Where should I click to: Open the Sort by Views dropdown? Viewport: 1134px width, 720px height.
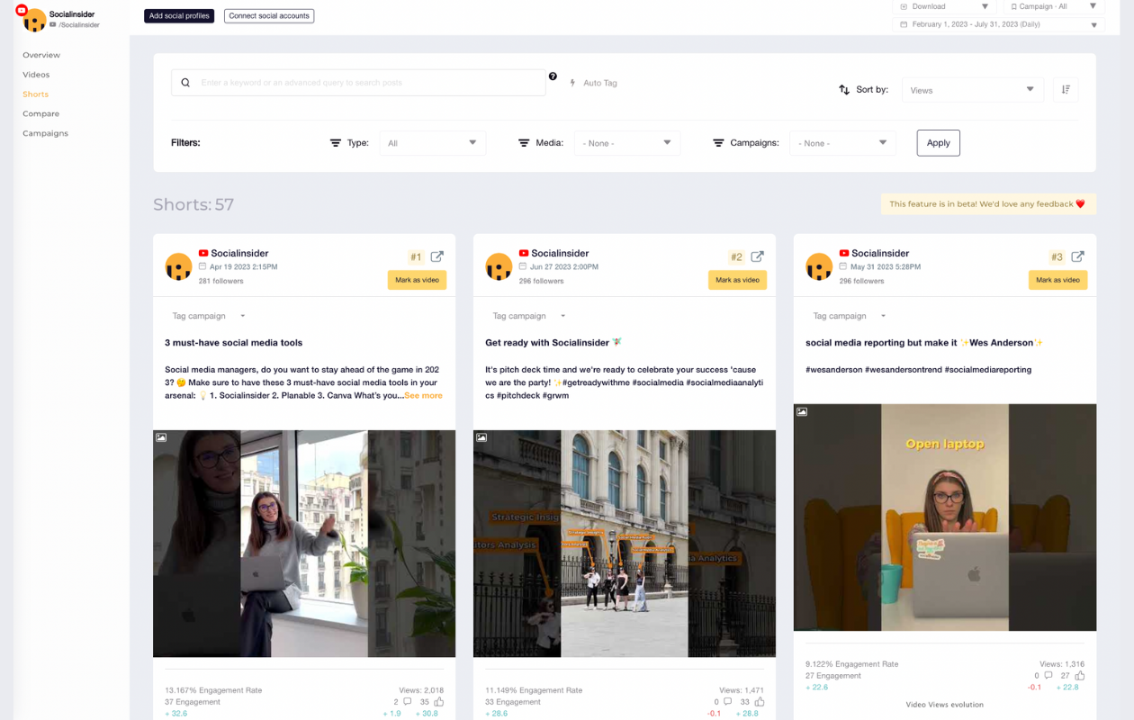coord(973,89)
